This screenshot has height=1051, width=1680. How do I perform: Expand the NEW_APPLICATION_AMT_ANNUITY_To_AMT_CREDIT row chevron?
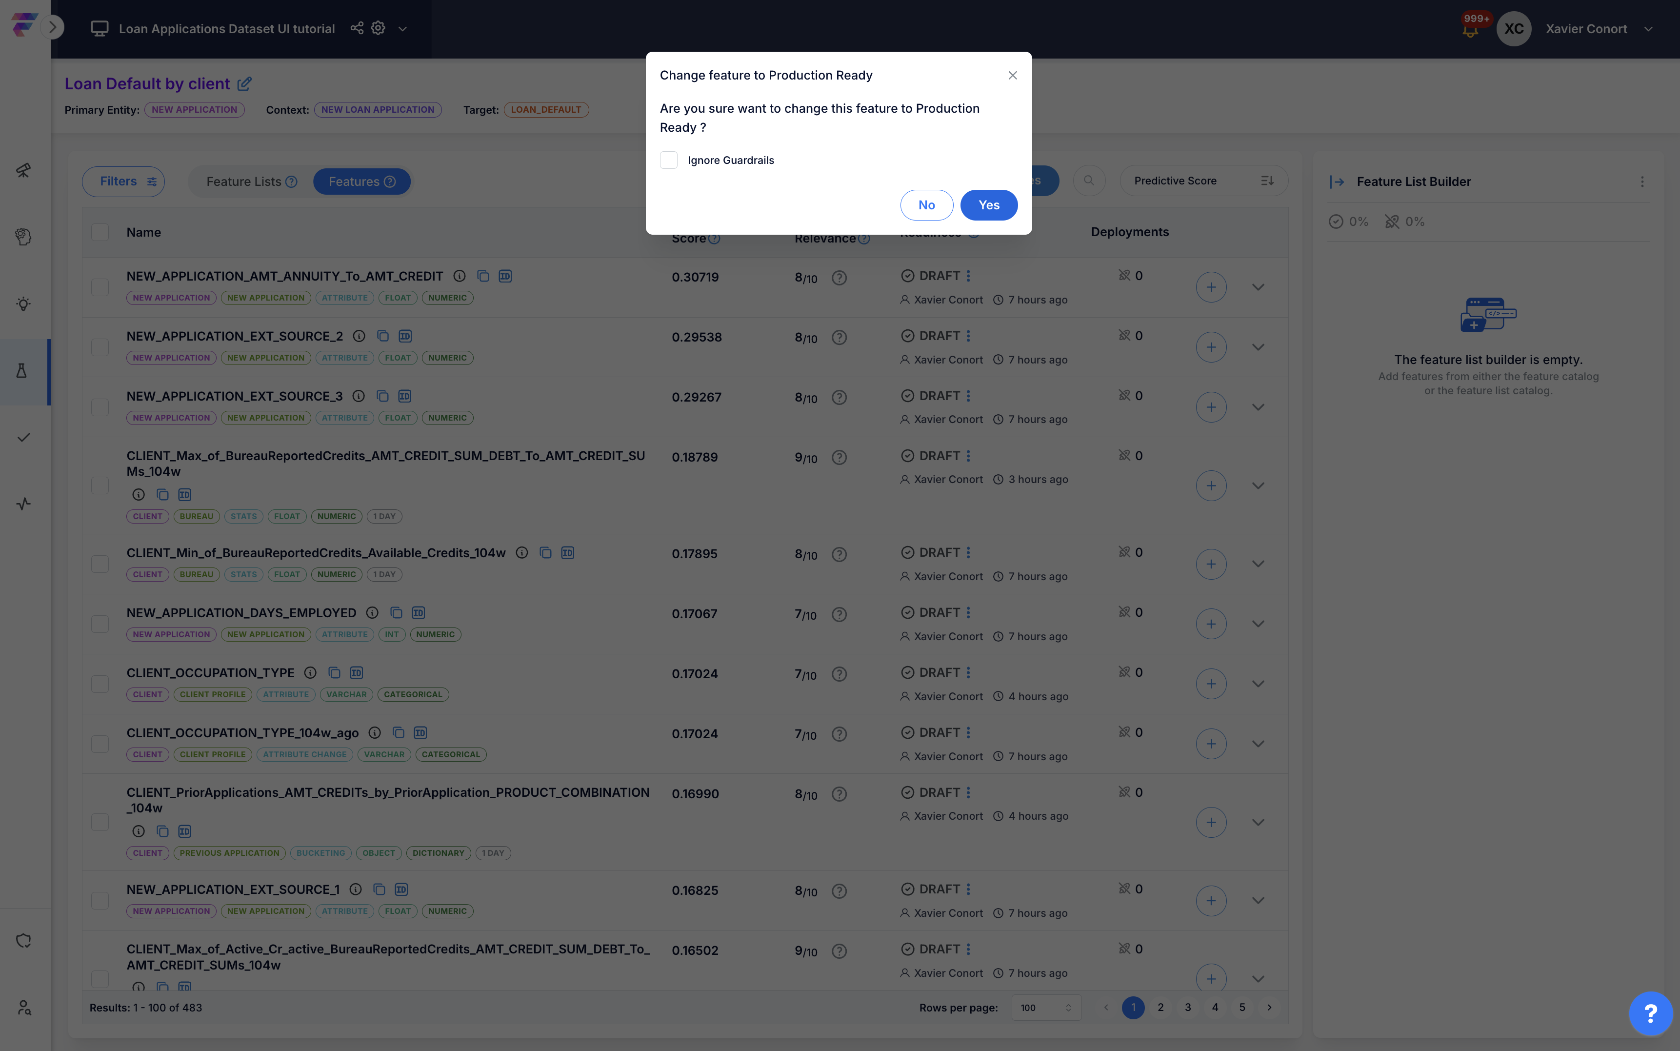1258,287
